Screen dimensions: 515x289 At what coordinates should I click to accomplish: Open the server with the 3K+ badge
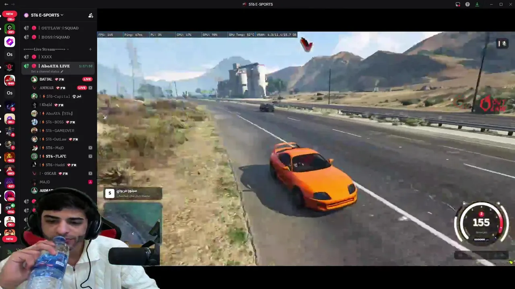click(x=10, y=119)
